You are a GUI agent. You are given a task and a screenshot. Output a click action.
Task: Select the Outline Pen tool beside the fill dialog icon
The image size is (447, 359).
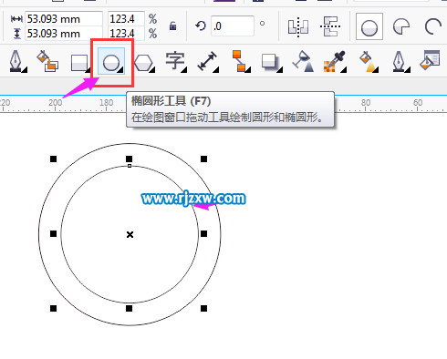tap(399, 61)
